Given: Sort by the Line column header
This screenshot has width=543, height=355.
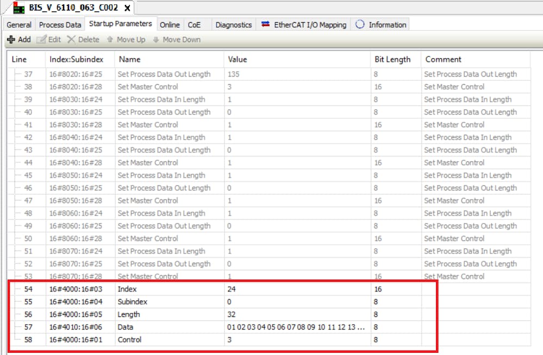Looking at the screenshot, I should click(26, 59).
